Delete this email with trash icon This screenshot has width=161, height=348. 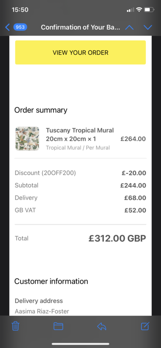[15, 326]
